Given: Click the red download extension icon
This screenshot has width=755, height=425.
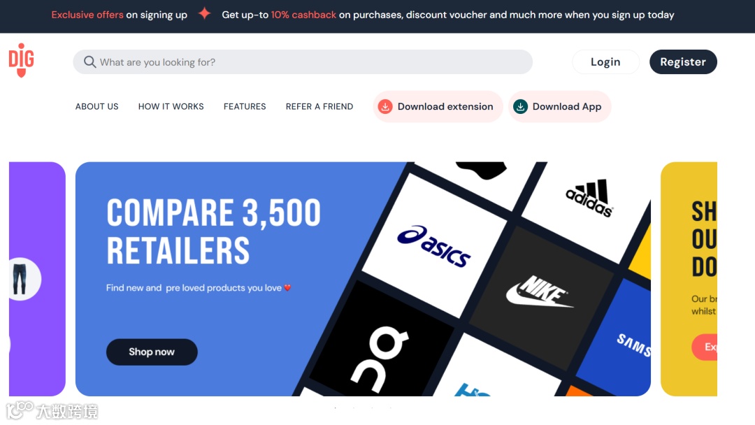Looking at the screenshot, I should pyautogui.click(x=385, y=106).
